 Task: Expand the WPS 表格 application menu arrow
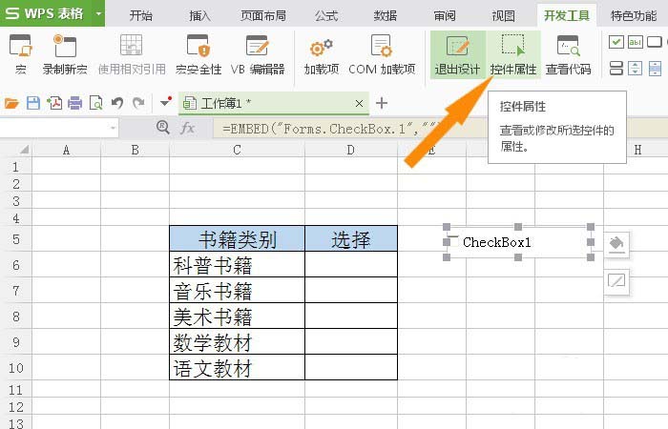pos(98,14)
